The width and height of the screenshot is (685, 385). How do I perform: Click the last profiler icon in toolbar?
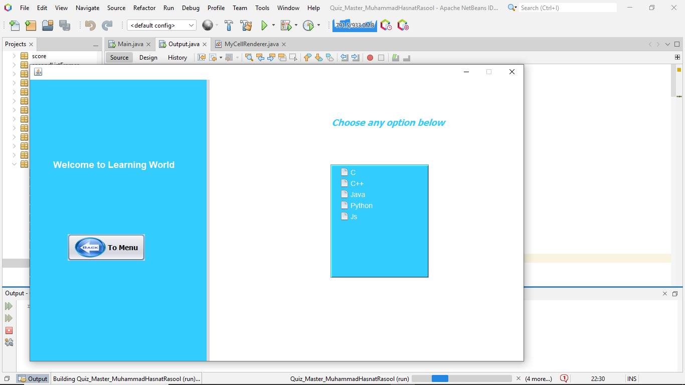point(403,25)
